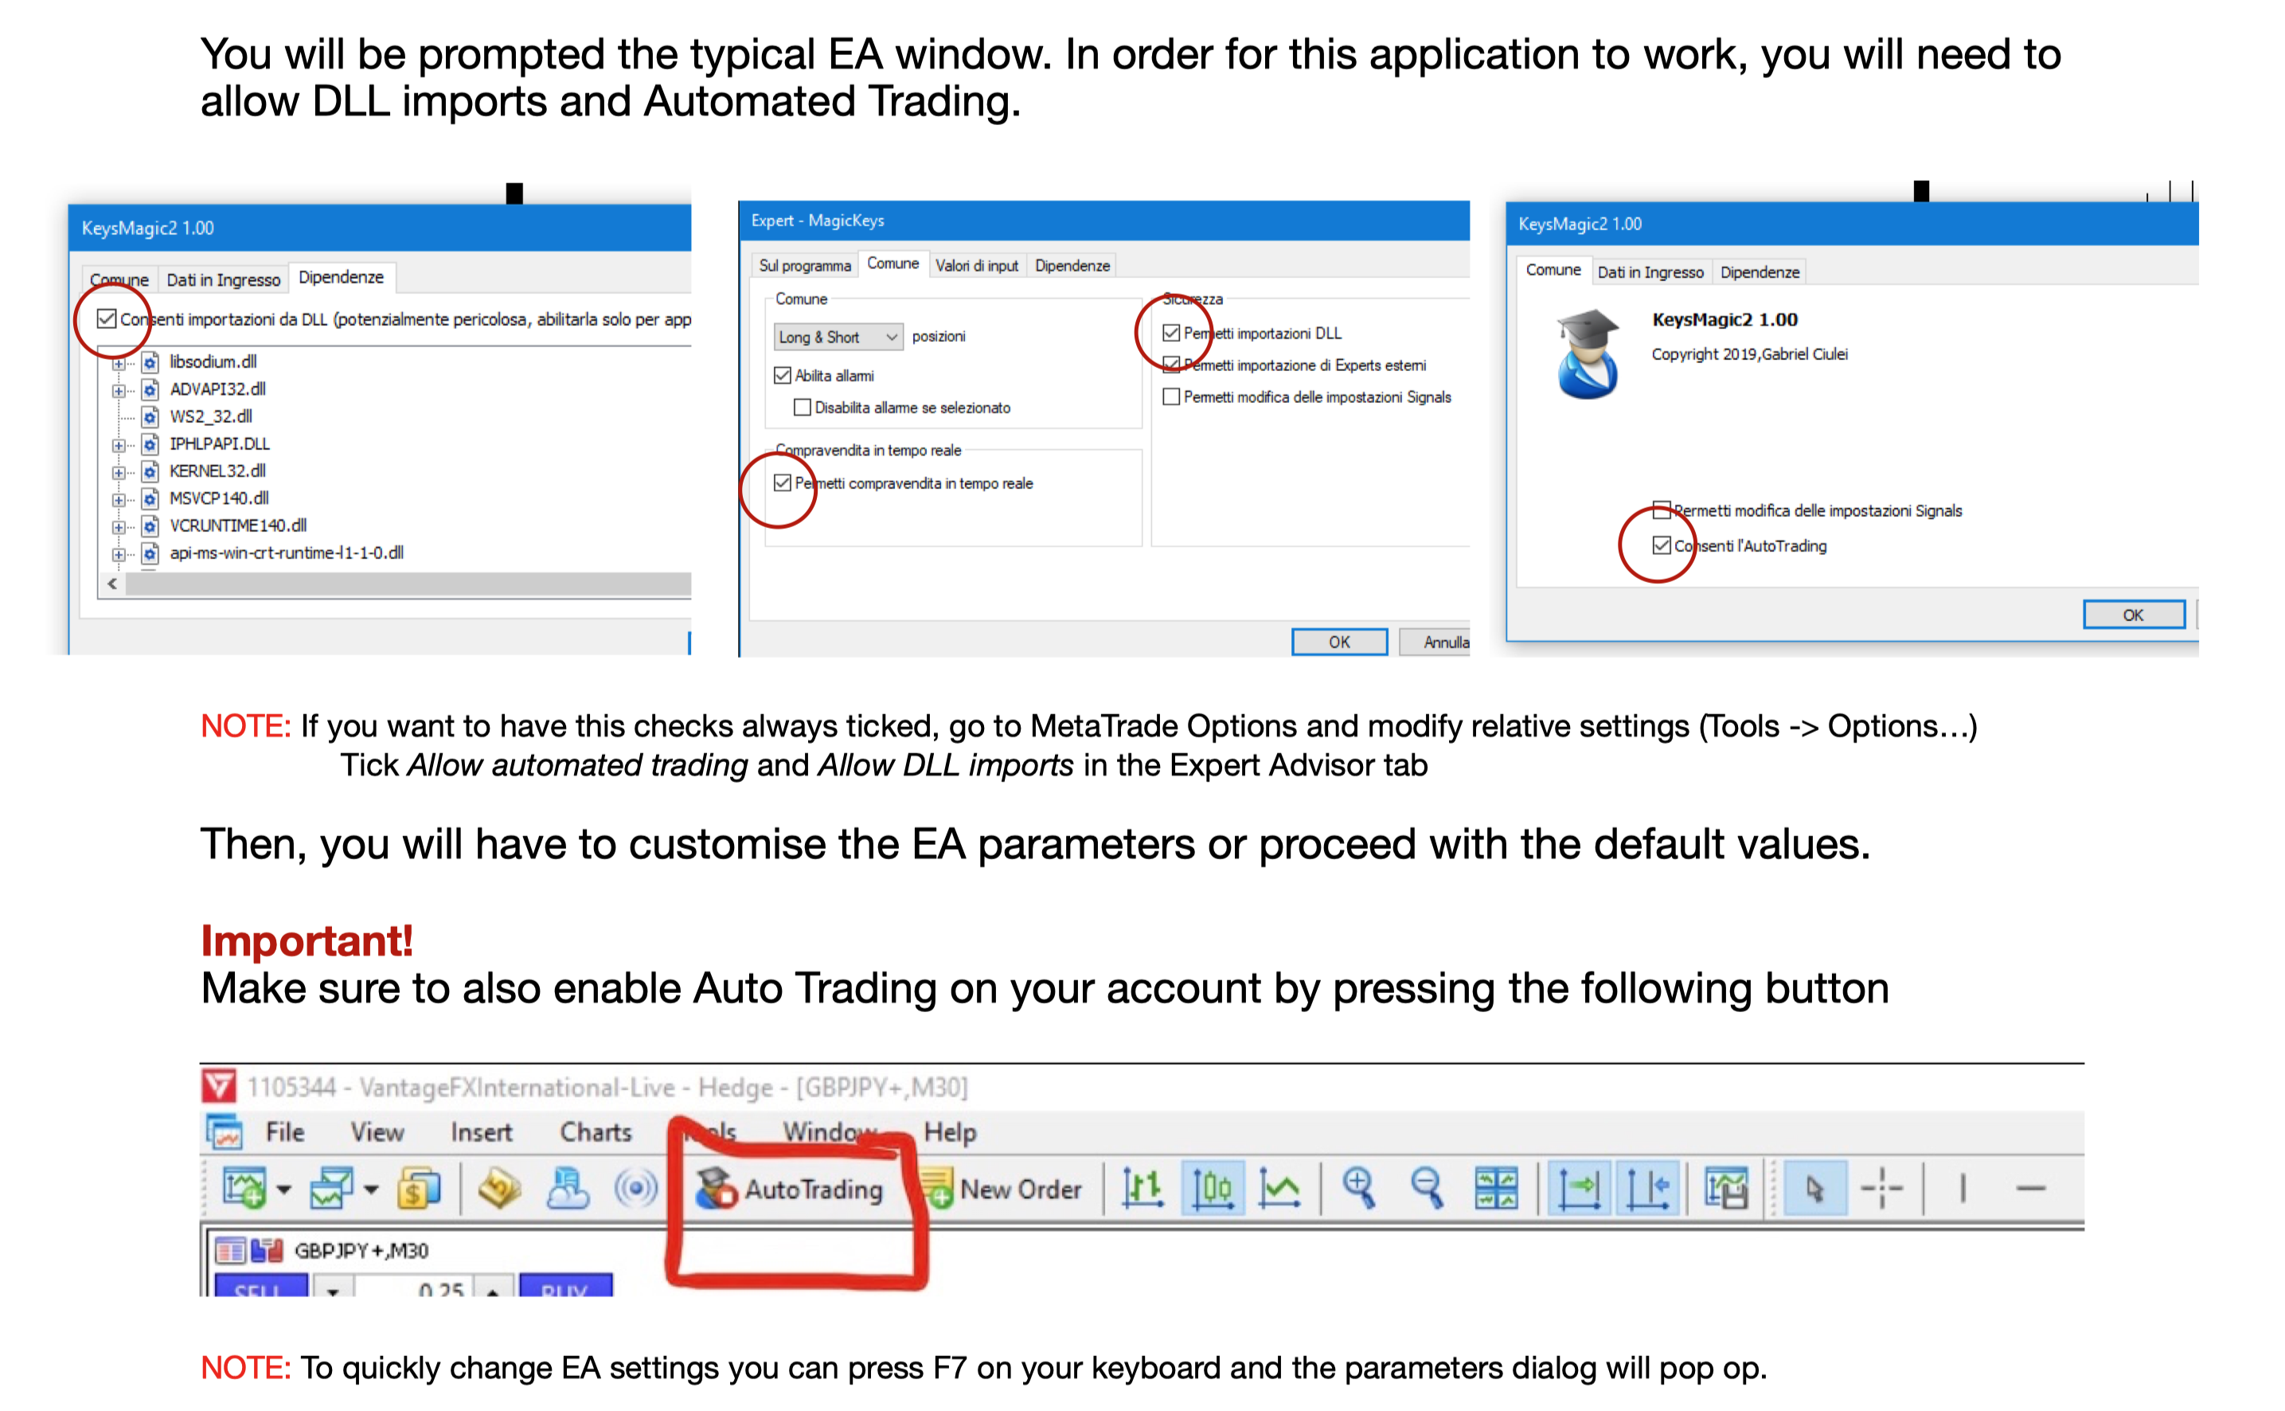Select the line chart icon
2285x1411 pixels.
click(x=1279, y=1188)
